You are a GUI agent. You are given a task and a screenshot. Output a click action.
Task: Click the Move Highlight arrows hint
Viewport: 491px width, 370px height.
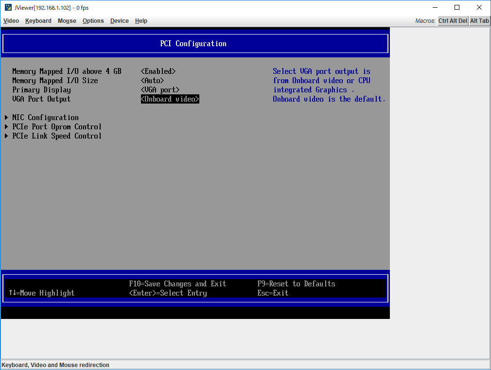(42, 293)
